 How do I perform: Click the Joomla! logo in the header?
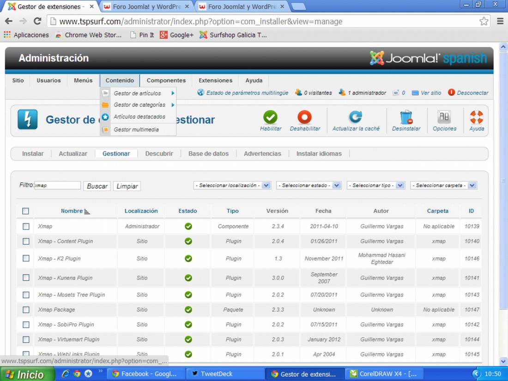[x=428, y=58]
